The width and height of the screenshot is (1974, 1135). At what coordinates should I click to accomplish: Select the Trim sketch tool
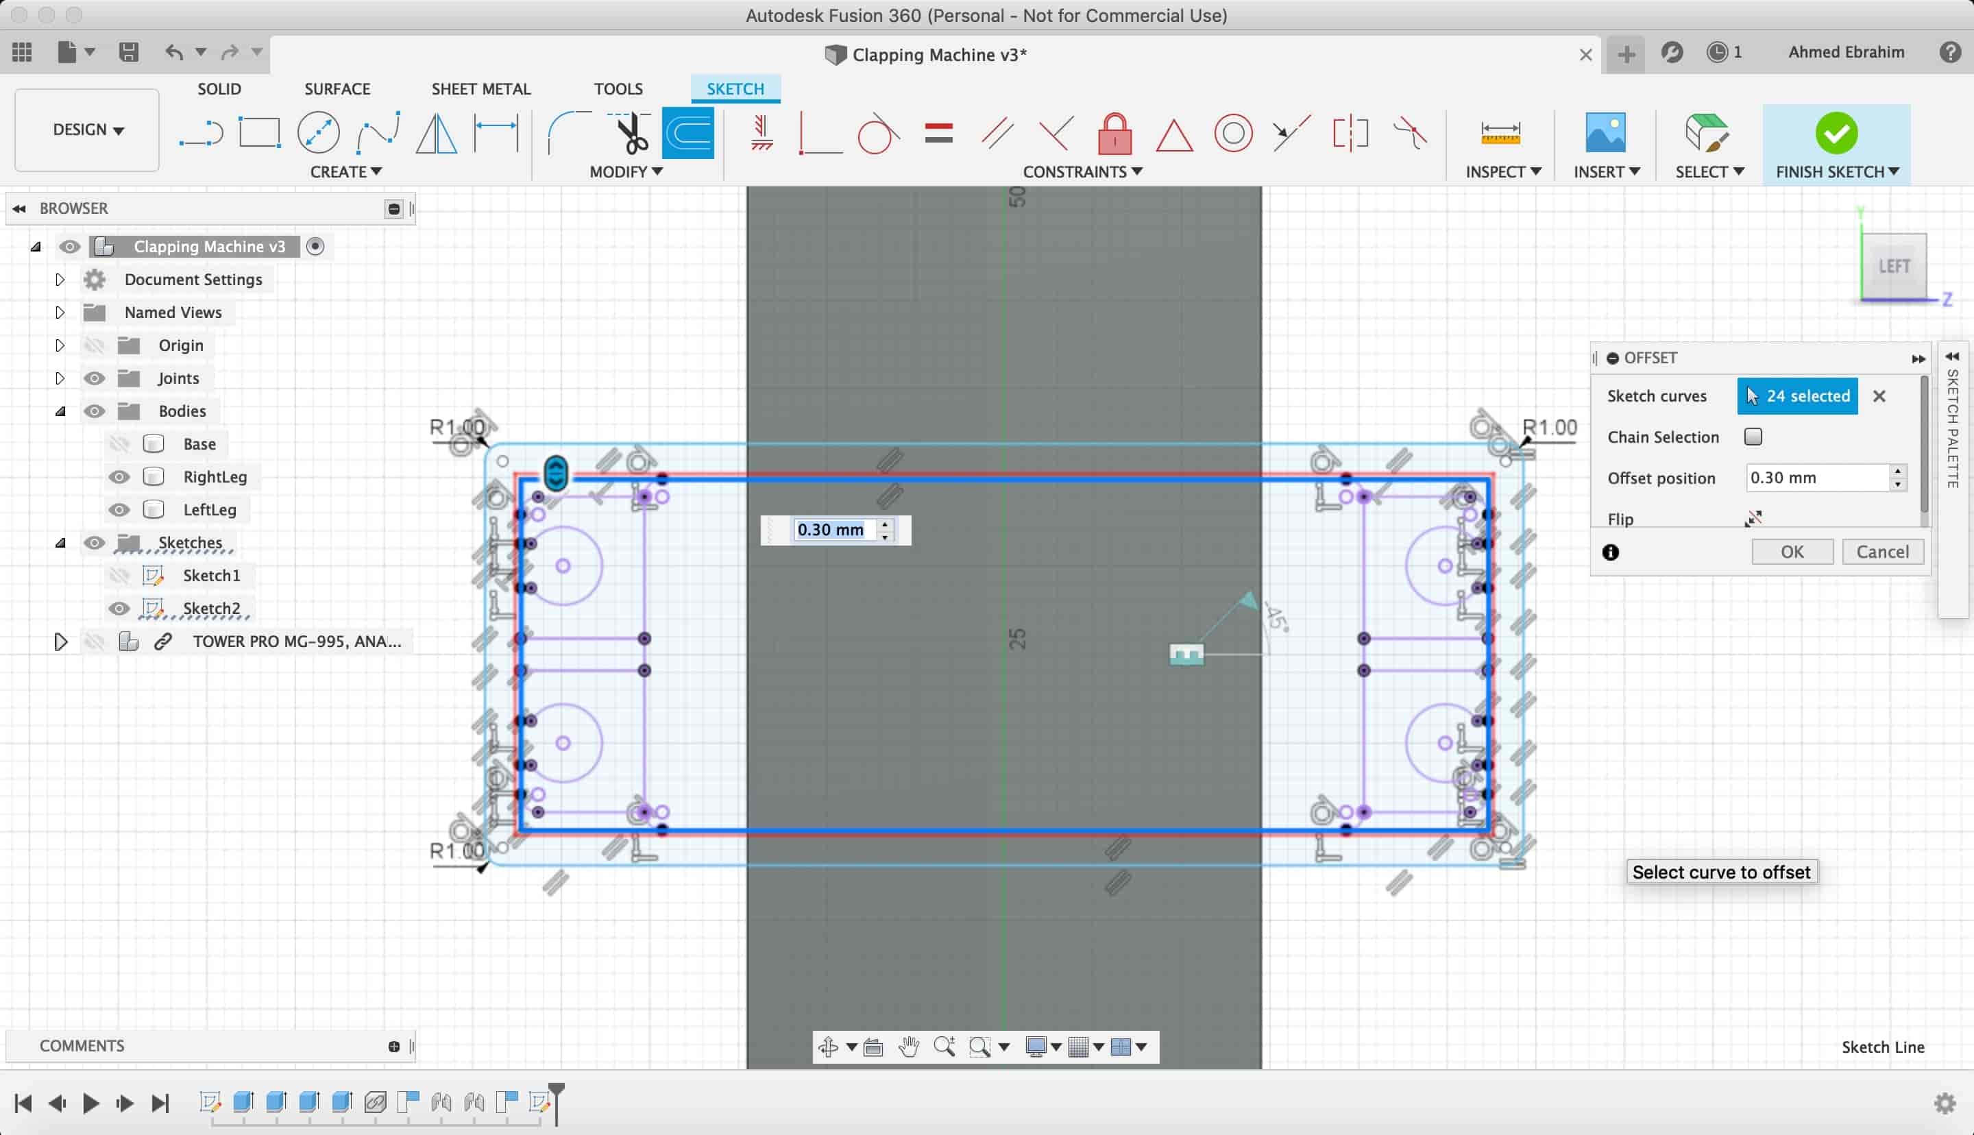(x=626, y=132)
